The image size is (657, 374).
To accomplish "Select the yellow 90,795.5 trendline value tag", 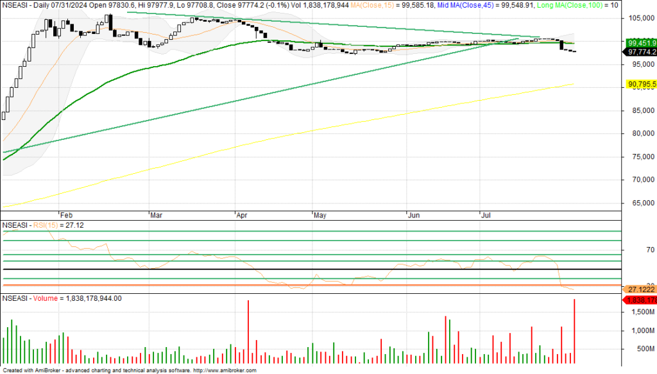I will pyautogui.click(x=641, y=84).
